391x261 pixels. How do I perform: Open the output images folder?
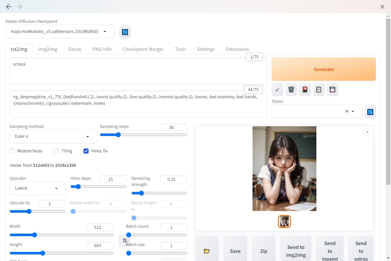(x=207, y=251)
